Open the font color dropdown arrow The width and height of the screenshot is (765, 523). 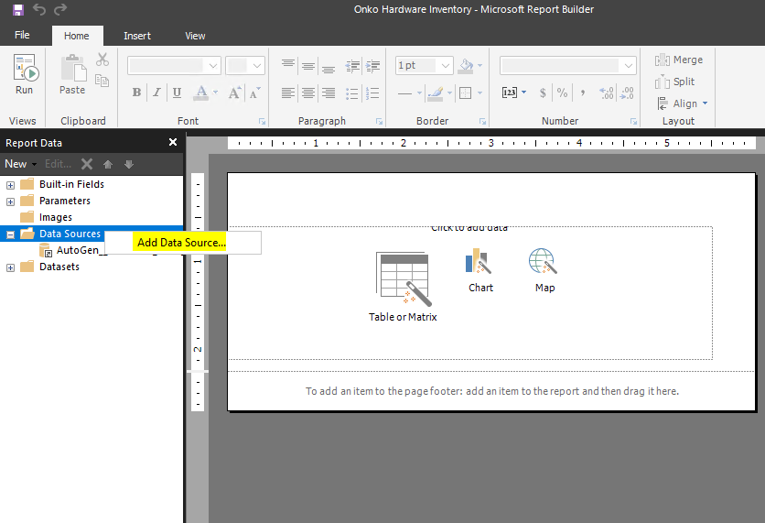pyautogui.click(x=216, y=93)
